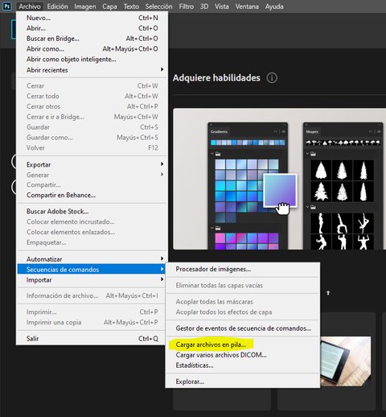Expand the Exportar submenu
The width and height of the screenshot is (386, 417).
click(x=92, y=164)
